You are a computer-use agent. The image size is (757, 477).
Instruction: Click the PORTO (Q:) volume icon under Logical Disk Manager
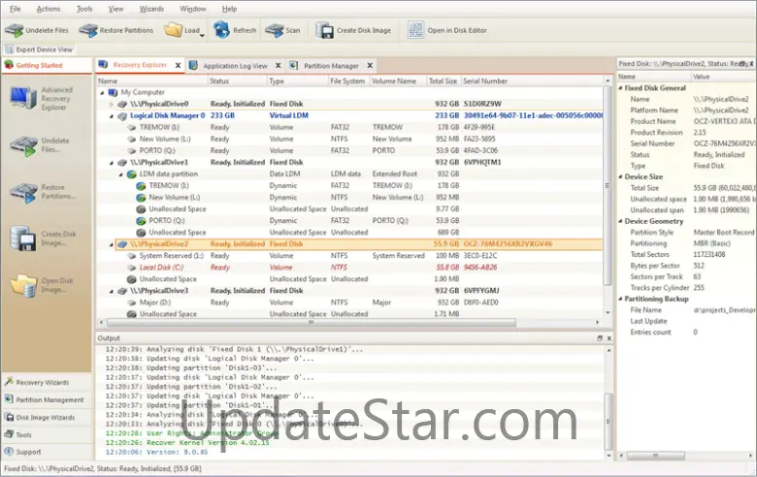[x=131, y=150]
